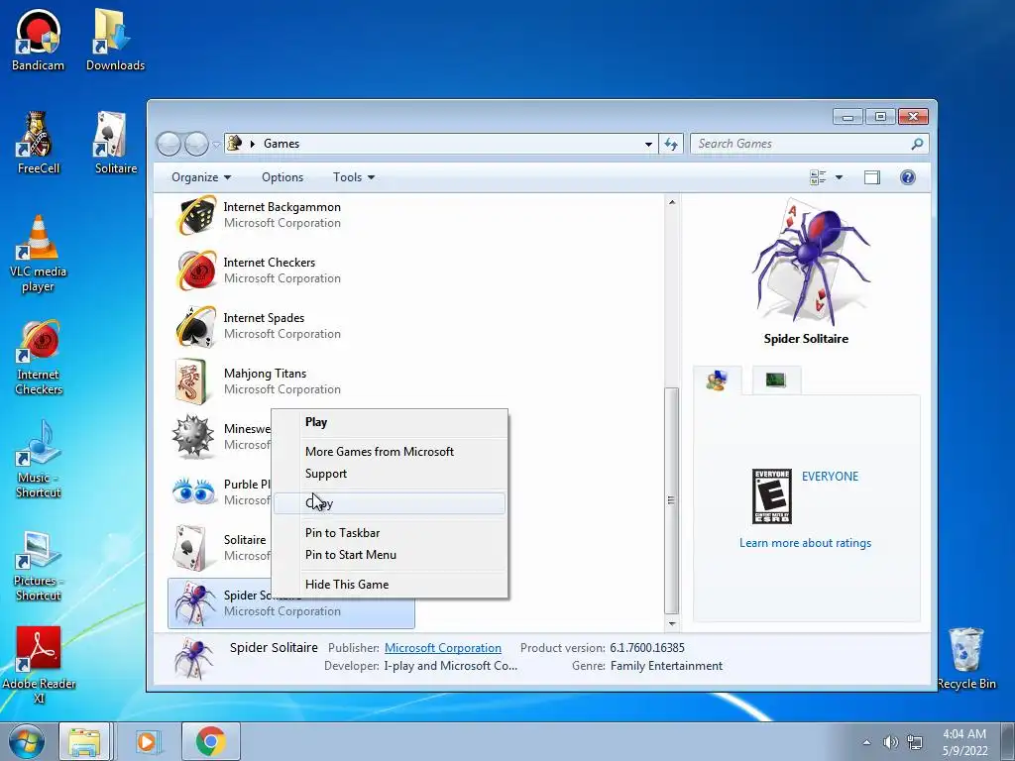Screen dimensions: 1015x761
Task: Open Windows Explorer from the taskbar
Action: [85, 741]
